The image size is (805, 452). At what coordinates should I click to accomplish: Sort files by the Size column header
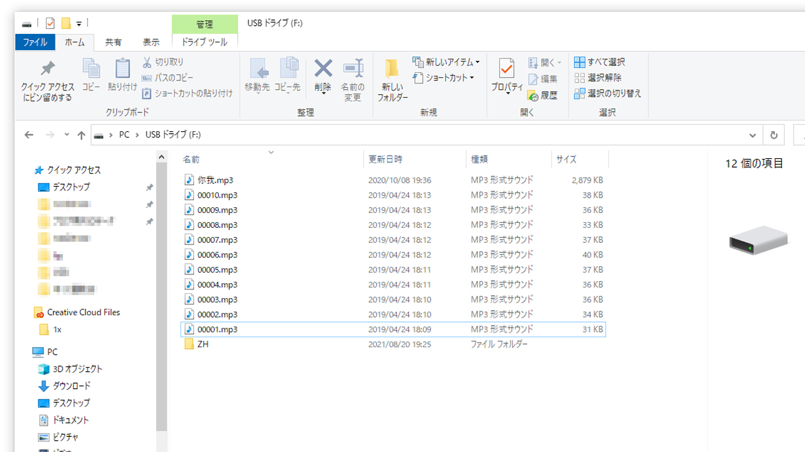coord(566,159)
